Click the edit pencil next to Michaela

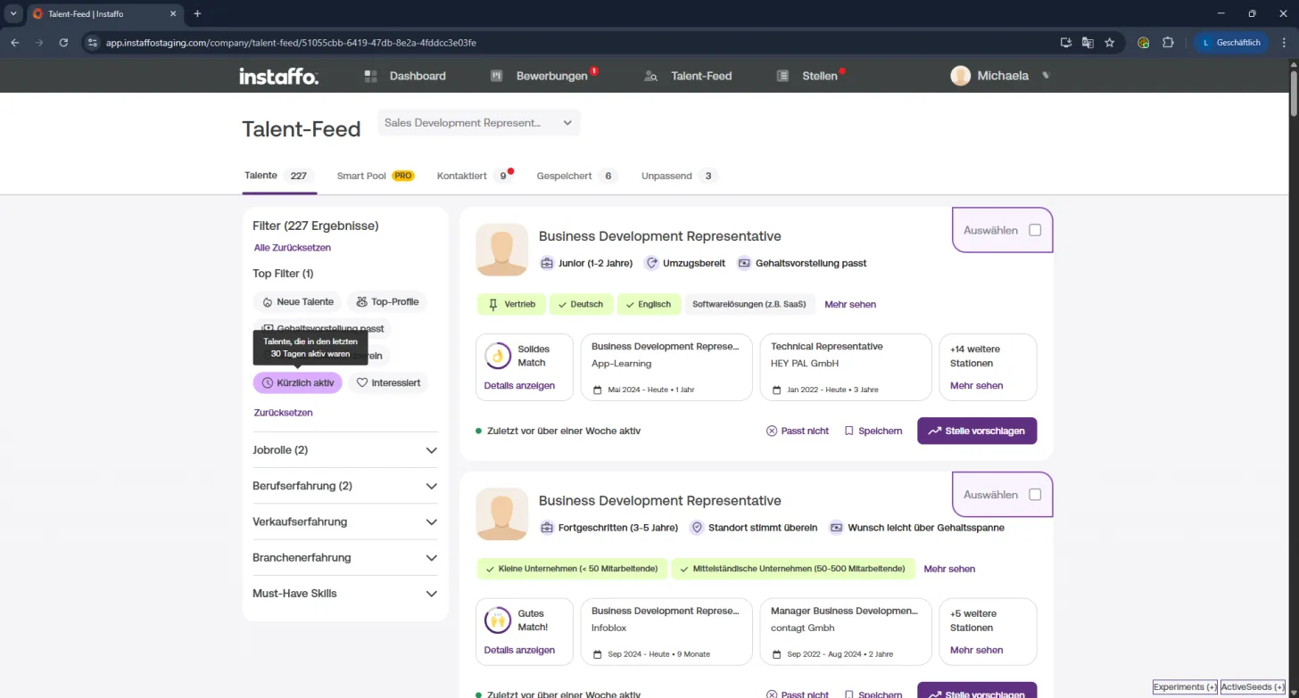pyautogui.click(x=1047, y=76)
